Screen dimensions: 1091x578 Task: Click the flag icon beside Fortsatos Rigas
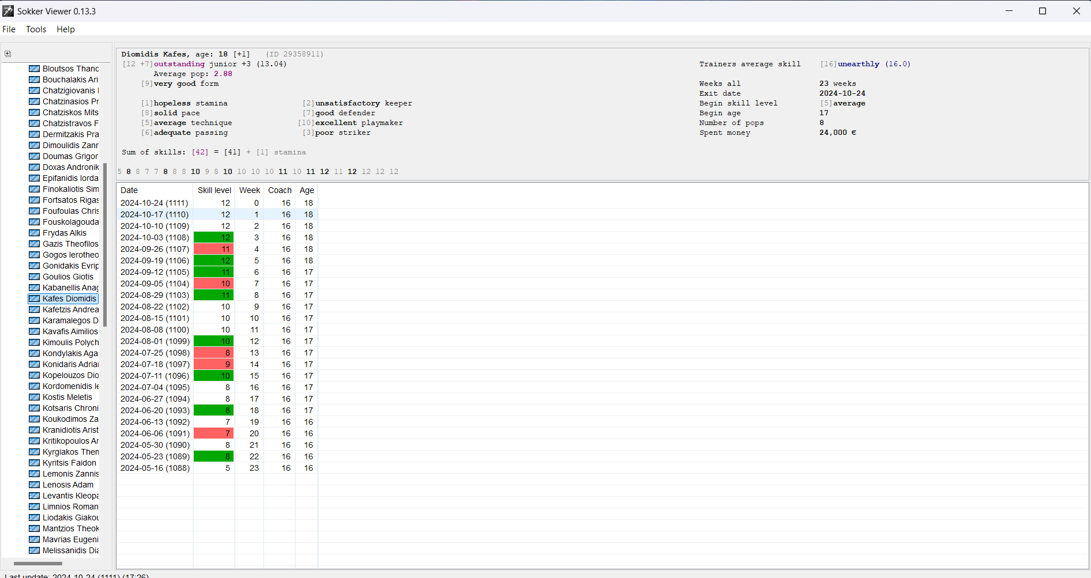point(35,200)
